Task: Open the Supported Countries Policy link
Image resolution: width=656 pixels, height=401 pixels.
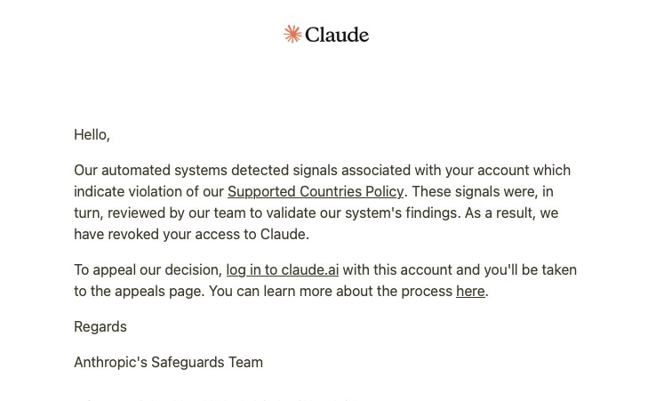Action: coord(316,192)
